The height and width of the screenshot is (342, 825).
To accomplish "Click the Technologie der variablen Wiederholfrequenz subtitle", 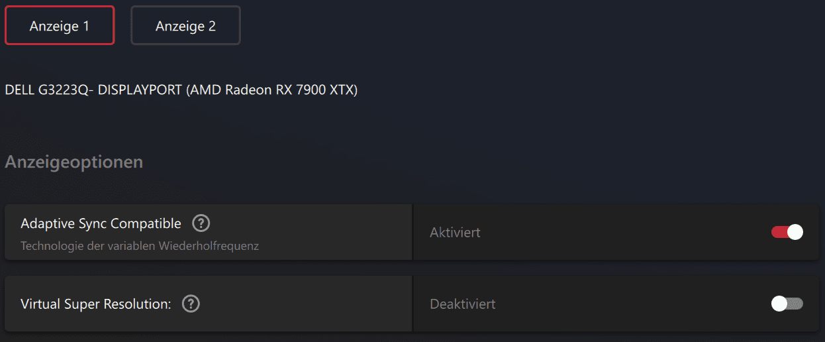I will coord(140,246).
